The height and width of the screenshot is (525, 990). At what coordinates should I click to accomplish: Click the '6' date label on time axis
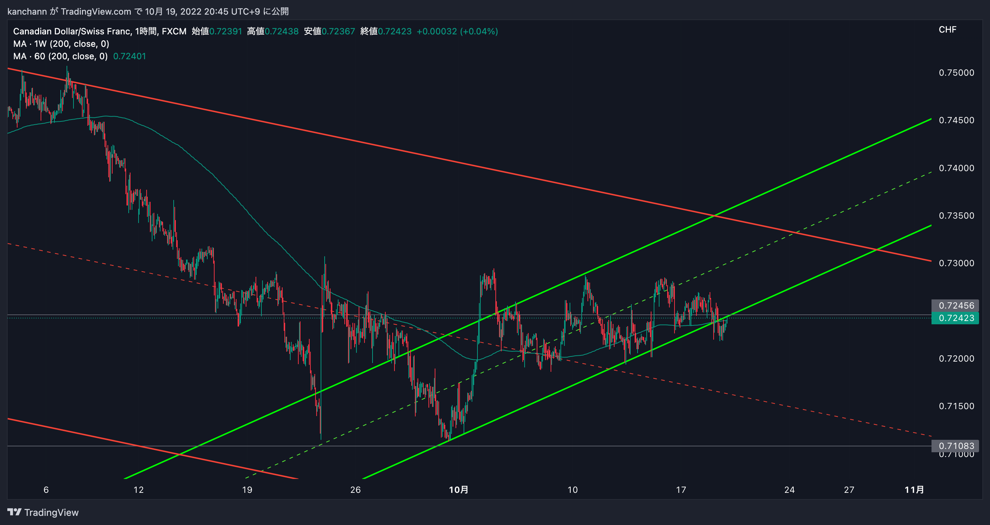[x=46, y=490]
